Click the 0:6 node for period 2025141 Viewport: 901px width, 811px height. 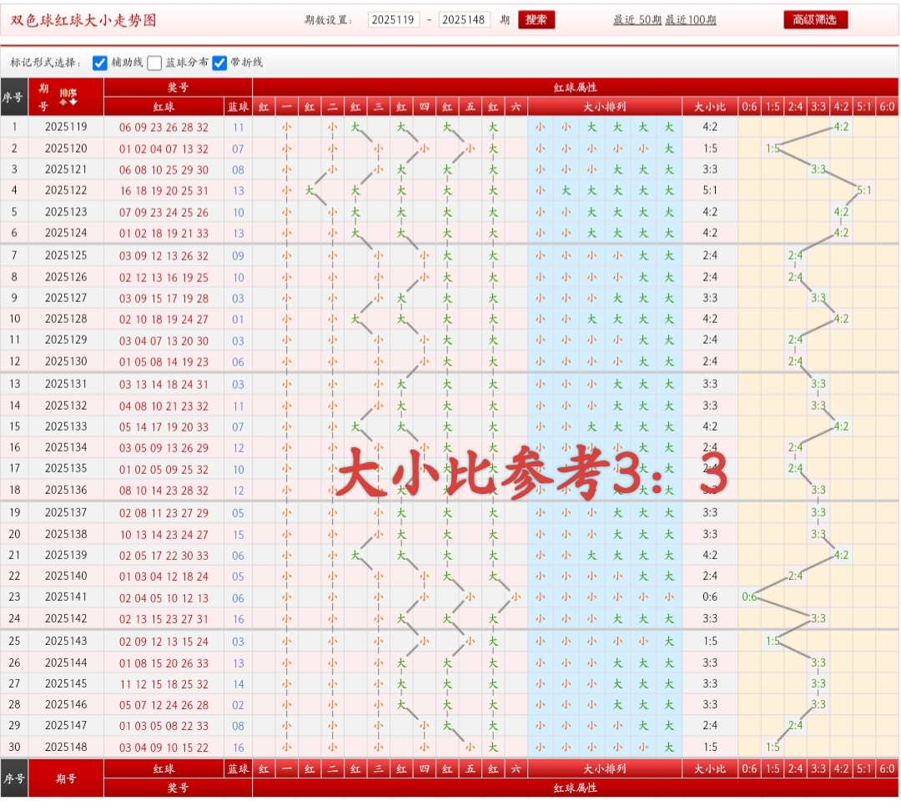tap(748, 596)
